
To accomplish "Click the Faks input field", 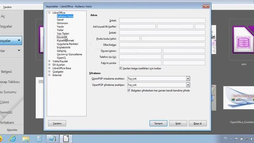I will (140, 63).
